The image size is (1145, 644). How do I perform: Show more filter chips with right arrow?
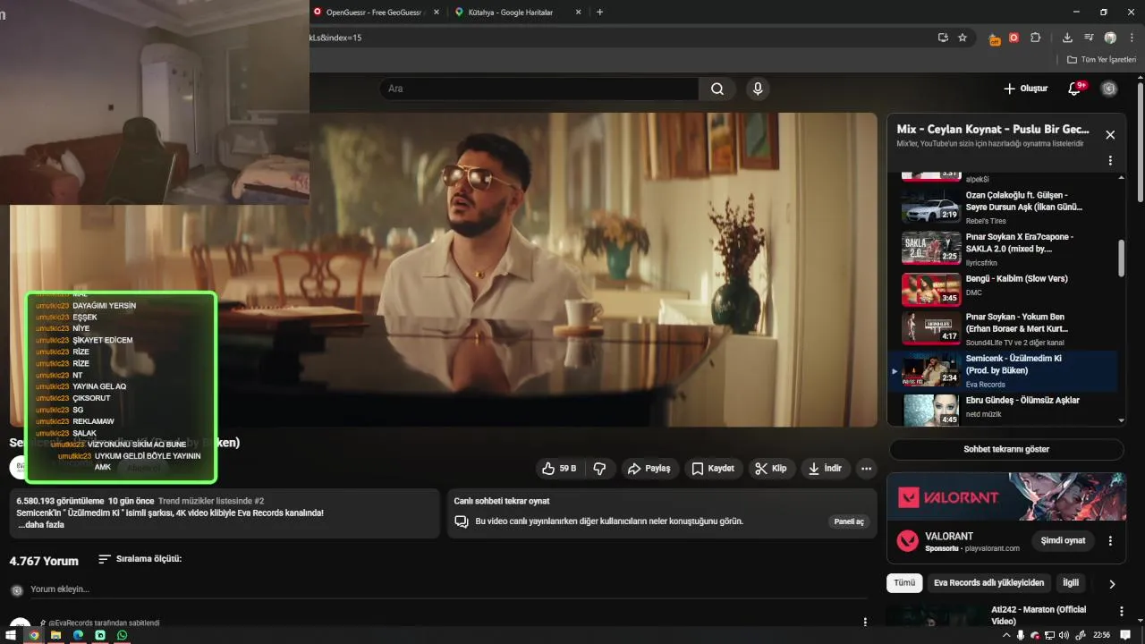1112,584
